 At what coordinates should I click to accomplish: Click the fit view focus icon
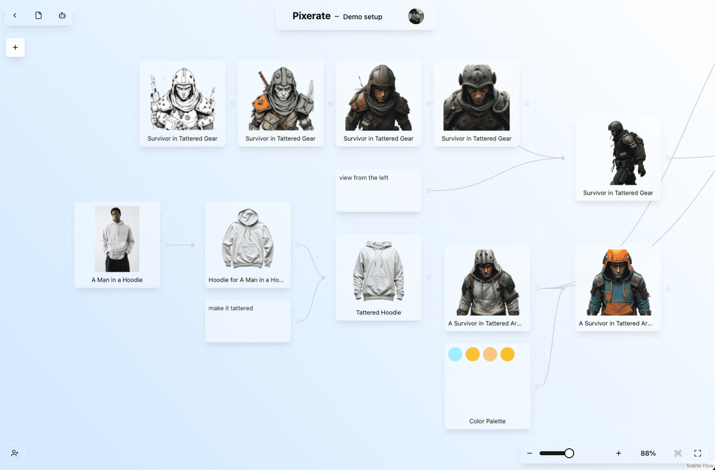[678, 453]
